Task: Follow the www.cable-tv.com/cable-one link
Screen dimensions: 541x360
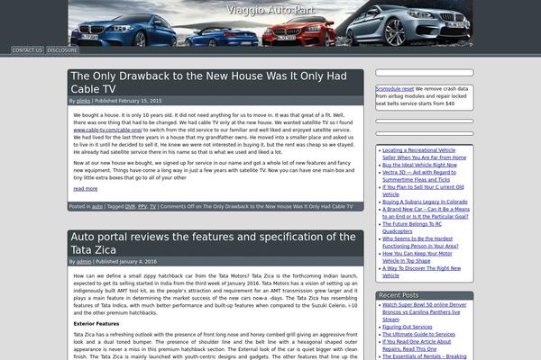Action: pyautogui.click(x=107, y=130)
